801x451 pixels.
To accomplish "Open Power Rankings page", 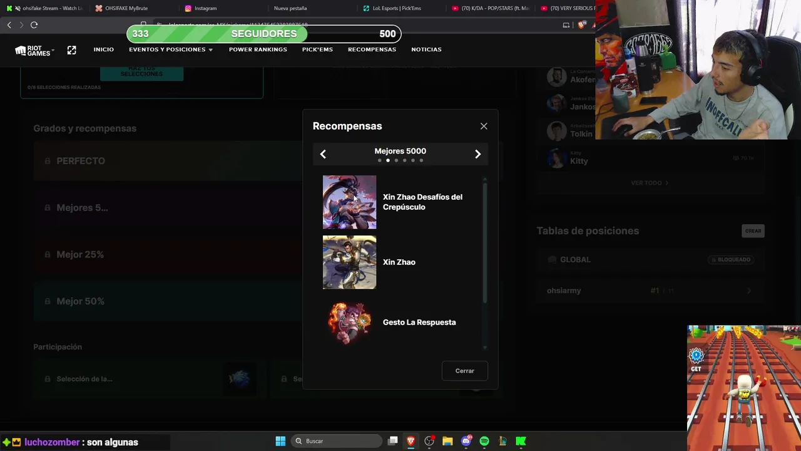I will [258, 49].
